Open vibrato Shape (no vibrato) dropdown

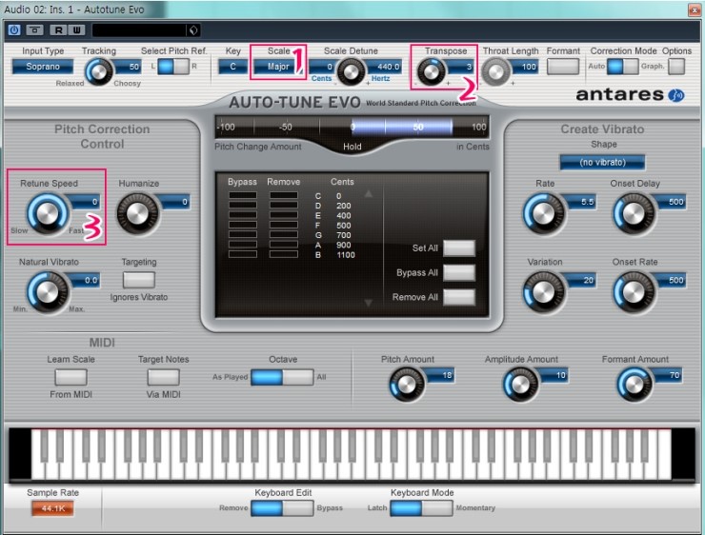point(602,162)
